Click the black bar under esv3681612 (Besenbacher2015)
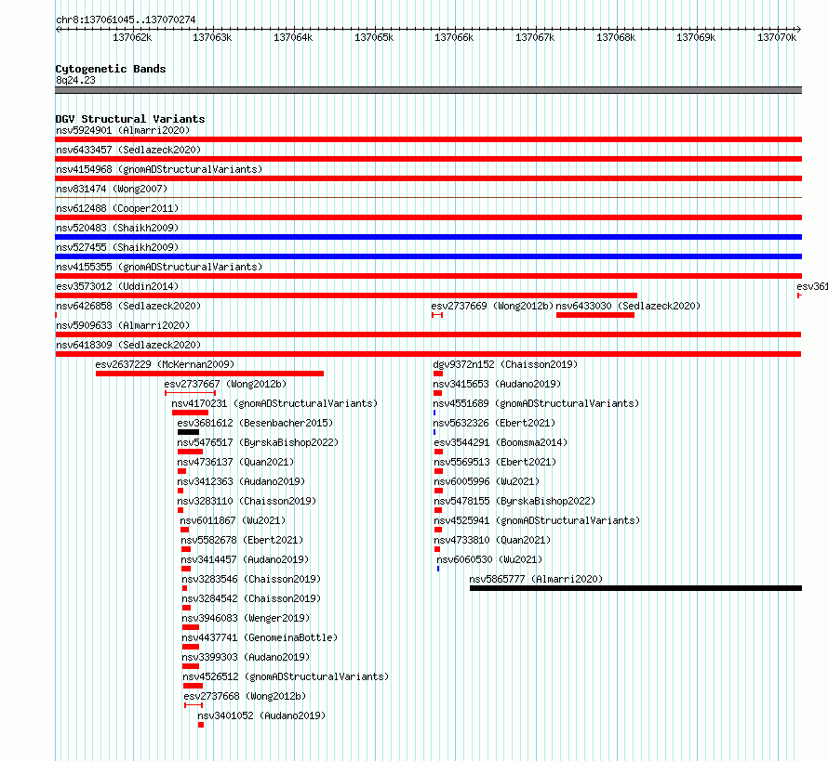Viewport: 828px width, 761px height. pos(188,432)
